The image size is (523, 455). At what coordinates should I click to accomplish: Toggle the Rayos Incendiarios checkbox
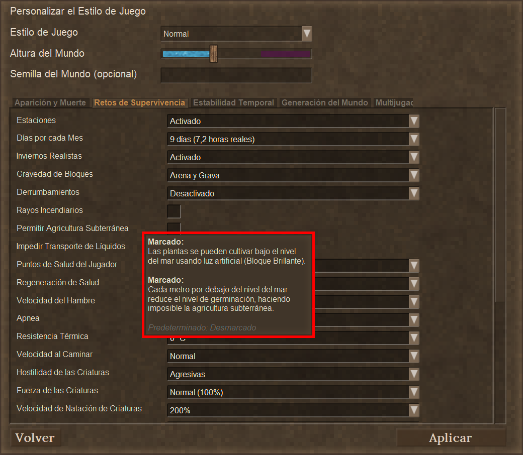click(x=174, y=211)
